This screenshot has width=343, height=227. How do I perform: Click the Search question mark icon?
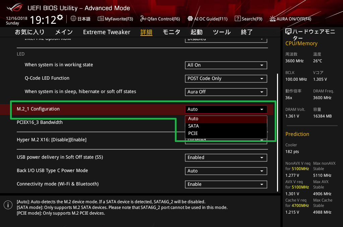(237, 19)
